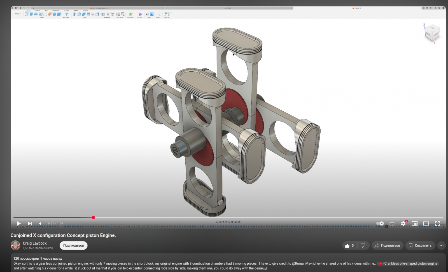Enter fullscreen mode

tap(437, 223)
